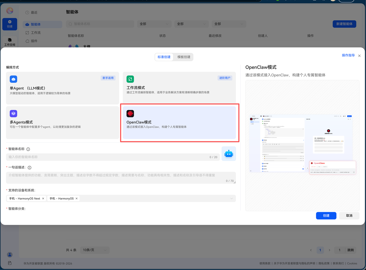Click the blue 创建 button in sidebar

point(10,24)
